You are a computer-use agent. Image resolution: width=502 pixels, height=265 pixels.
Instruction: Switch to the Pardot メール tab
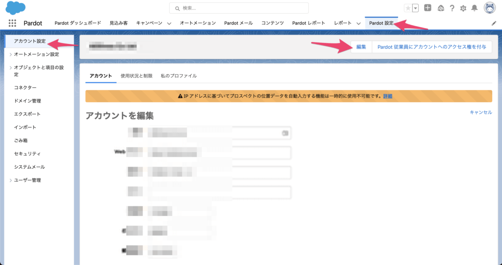tap(239, 23)
